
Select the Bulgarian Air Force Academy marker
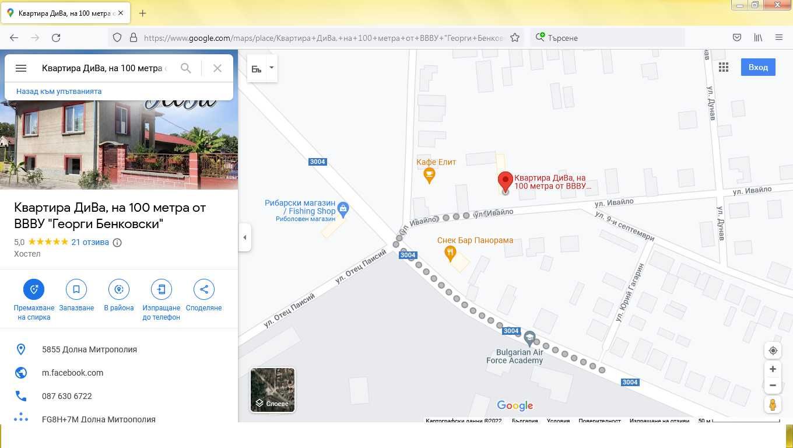[529, 337]
